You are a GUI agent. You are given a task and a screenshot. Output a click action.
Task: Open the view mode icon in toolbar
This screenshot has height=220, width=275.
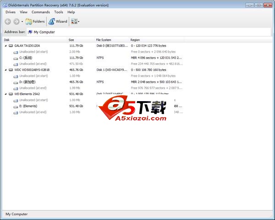point(74,21)
